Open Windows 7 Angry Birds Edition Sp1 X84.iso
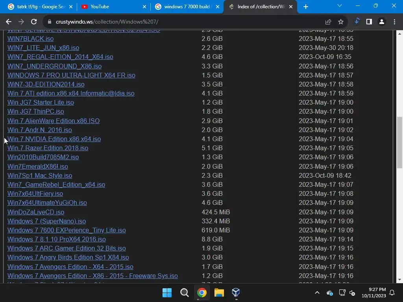403x302 pixels. (68, 257)
